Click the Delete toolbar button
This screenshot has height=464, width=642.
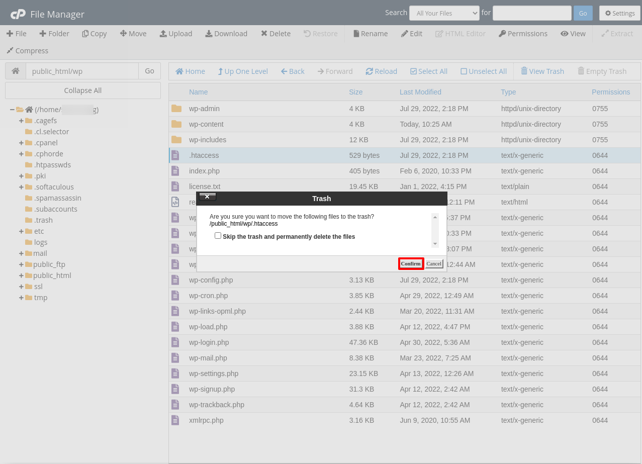[x=276, y=34]
